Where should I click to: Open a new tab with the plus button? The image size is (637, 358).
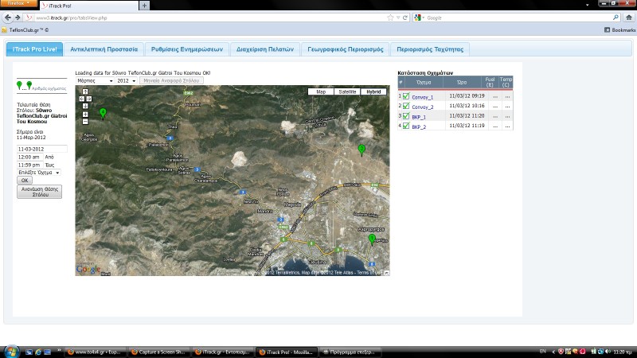tap(144, 6)
